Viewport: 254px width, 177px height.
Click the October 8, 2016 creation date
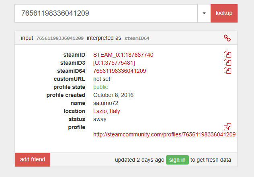113,95
